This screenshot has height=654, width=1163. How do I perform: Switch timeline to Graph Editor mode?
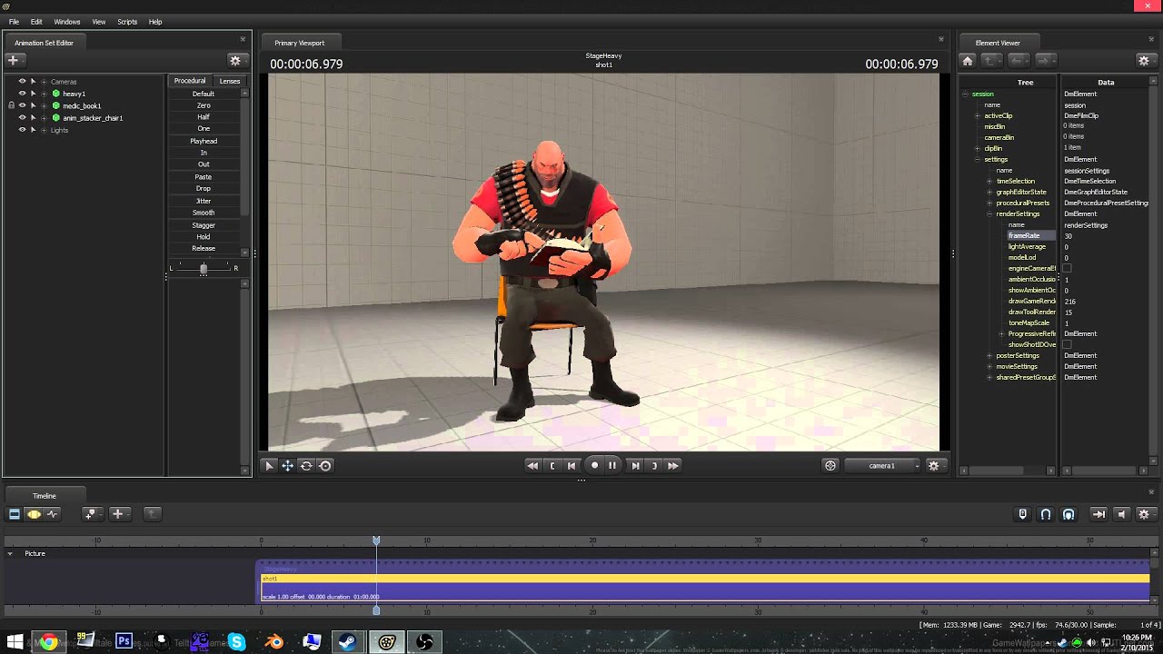[x=53, y=514]
